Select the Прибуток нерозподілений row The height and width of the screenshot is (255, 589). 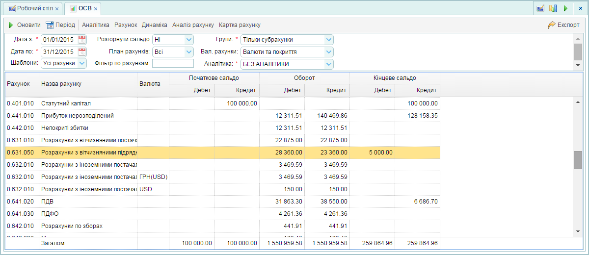pyautogui.click(x=223, y=116)
